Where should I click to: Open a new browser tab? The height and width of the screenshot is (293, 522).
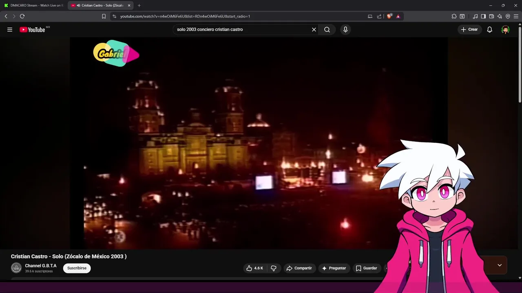coord(139,5)
